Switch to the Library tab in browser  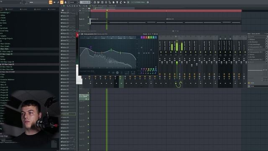coord(37,9)
